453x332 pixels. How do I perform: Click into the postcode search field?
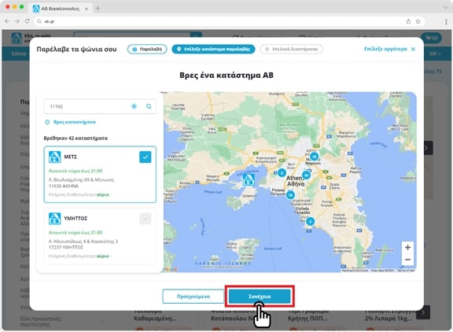tap(87, 106)
